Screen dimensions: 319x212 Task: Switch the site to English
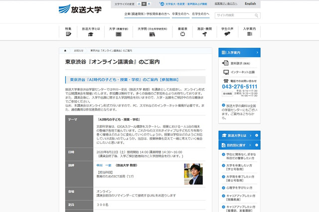tap(250, 3)
